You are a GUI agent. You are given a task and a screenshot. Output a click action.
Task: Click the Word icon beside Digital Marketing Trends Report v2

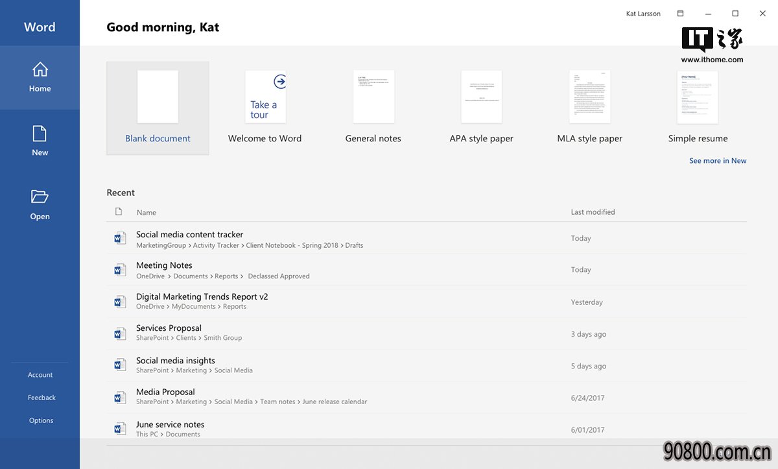(120, 301)
